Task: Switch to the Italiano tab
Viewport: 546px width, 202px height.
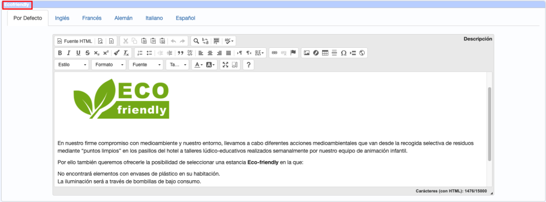Action: click(154, 18)
